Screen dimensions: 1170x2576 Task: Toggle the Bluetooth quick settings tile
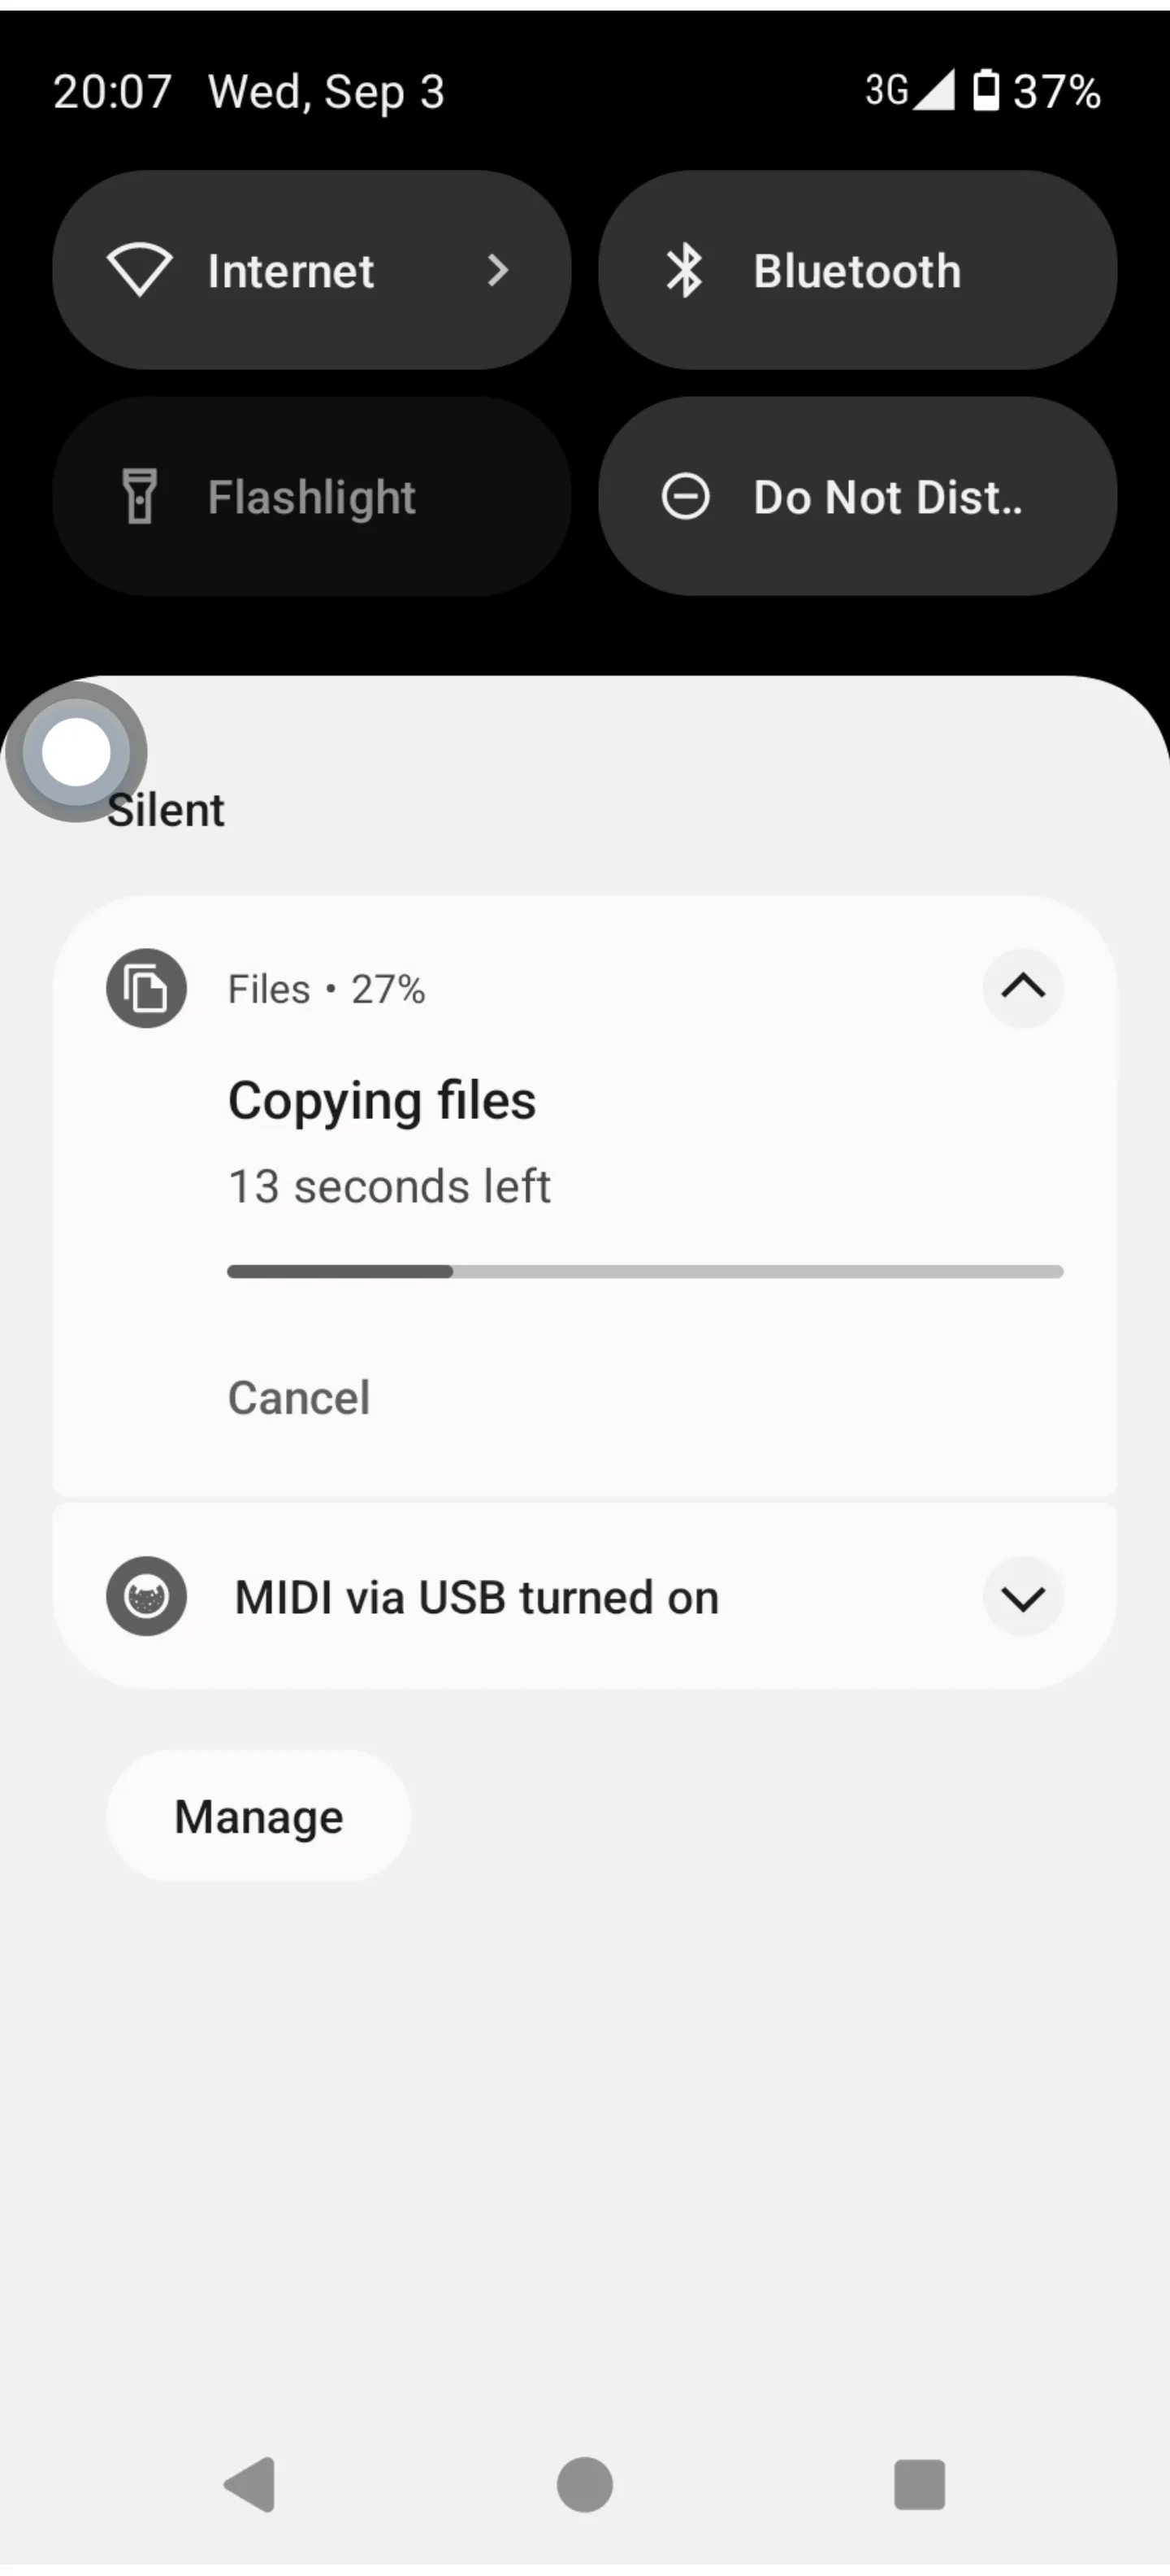(x=857, y=270)
